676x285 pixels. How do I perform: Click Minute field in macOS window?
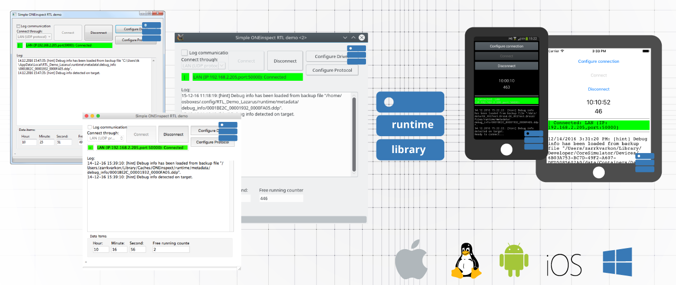(x=119, y=249)
